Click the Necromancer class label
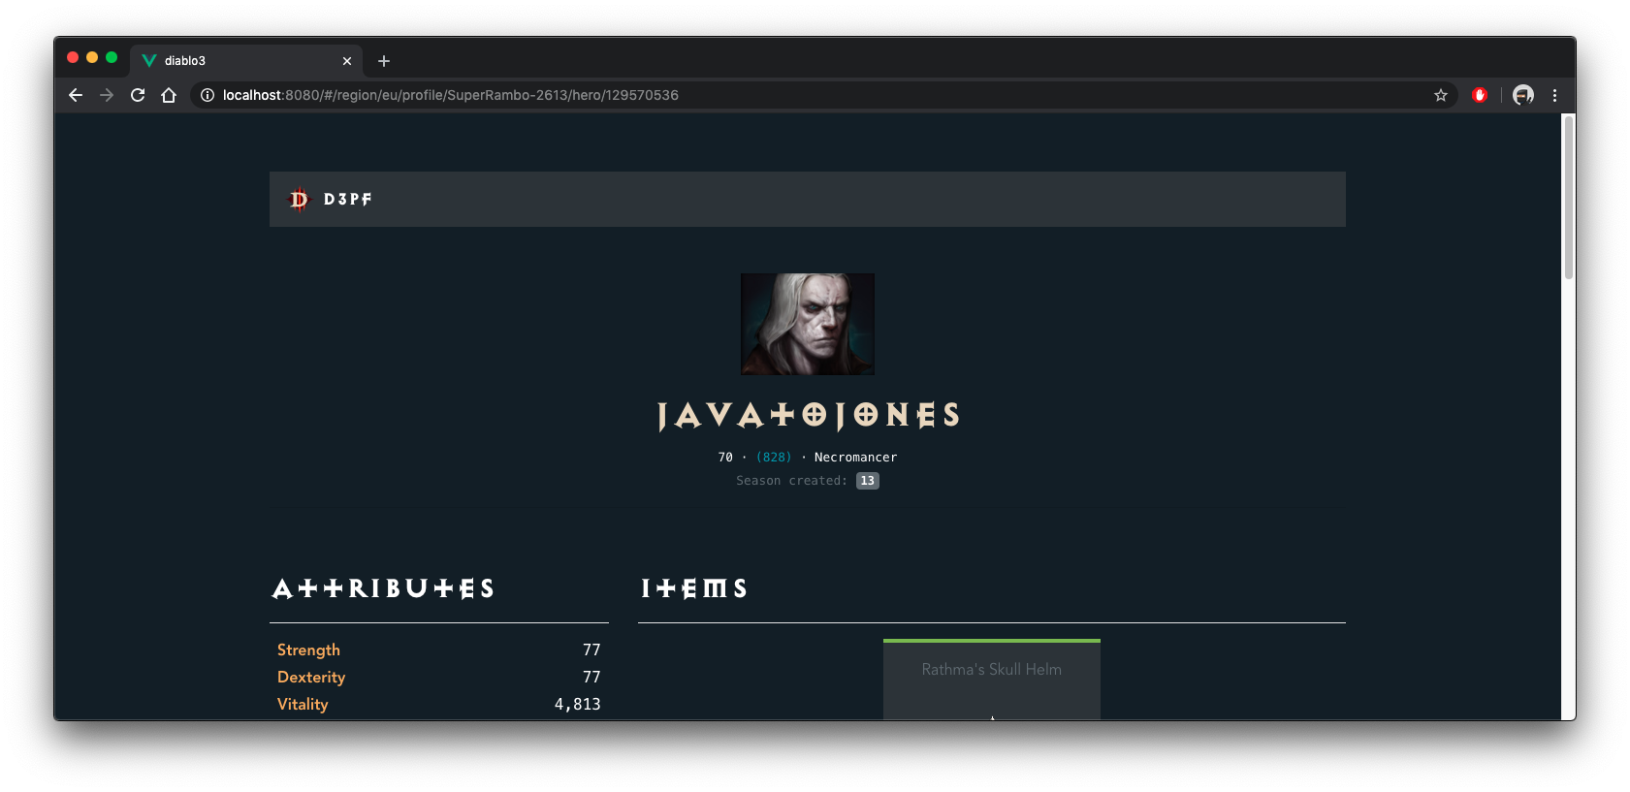The width and height of the screenshot is (1630, 792). tap(855, 458)
